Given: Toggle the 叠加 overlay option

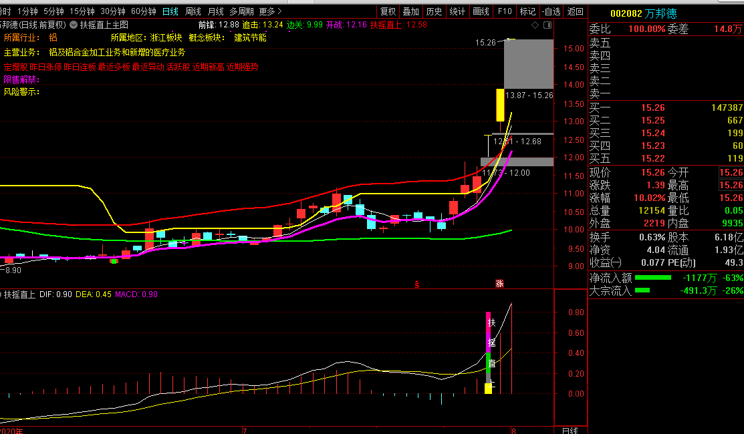Looking at the screenshot, I should click(411, 11).
